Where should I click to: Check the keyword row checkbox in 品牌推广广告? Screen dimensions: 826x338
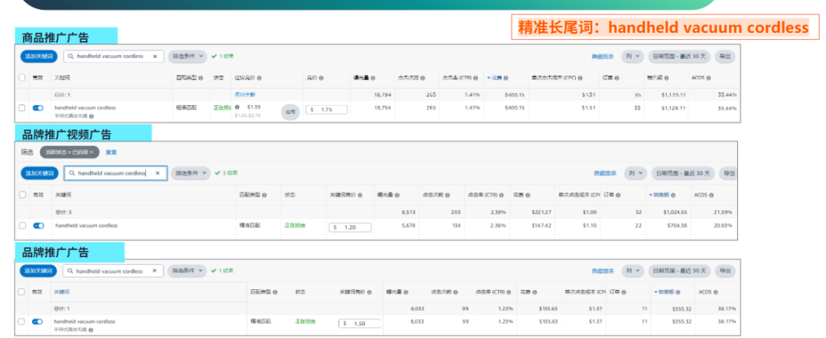tap(22, 322)
